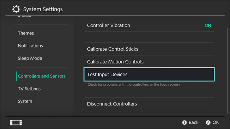230x129 pixels.
Task: Select Controllers and Sensors category
Action: (42, 76)
